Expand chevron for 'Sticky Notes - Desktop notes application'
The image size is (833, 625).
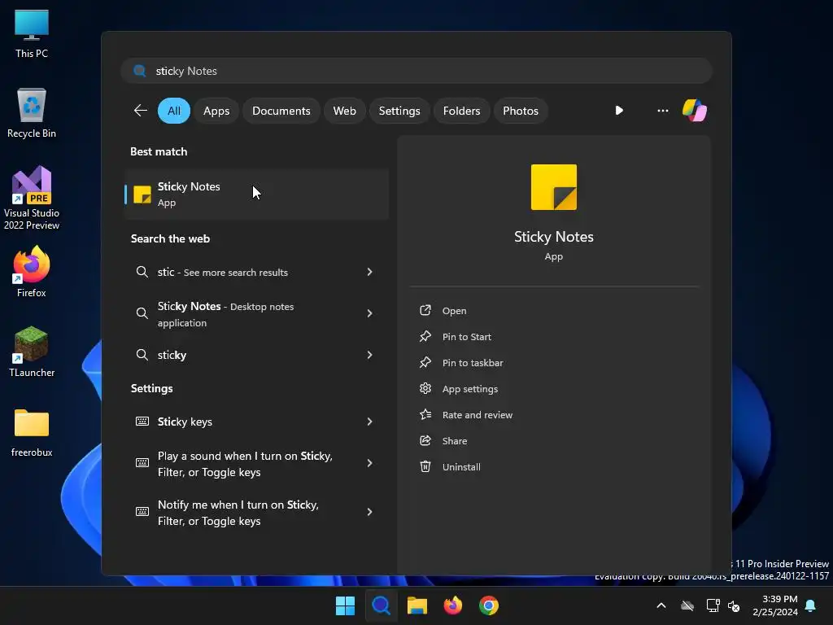370,313
